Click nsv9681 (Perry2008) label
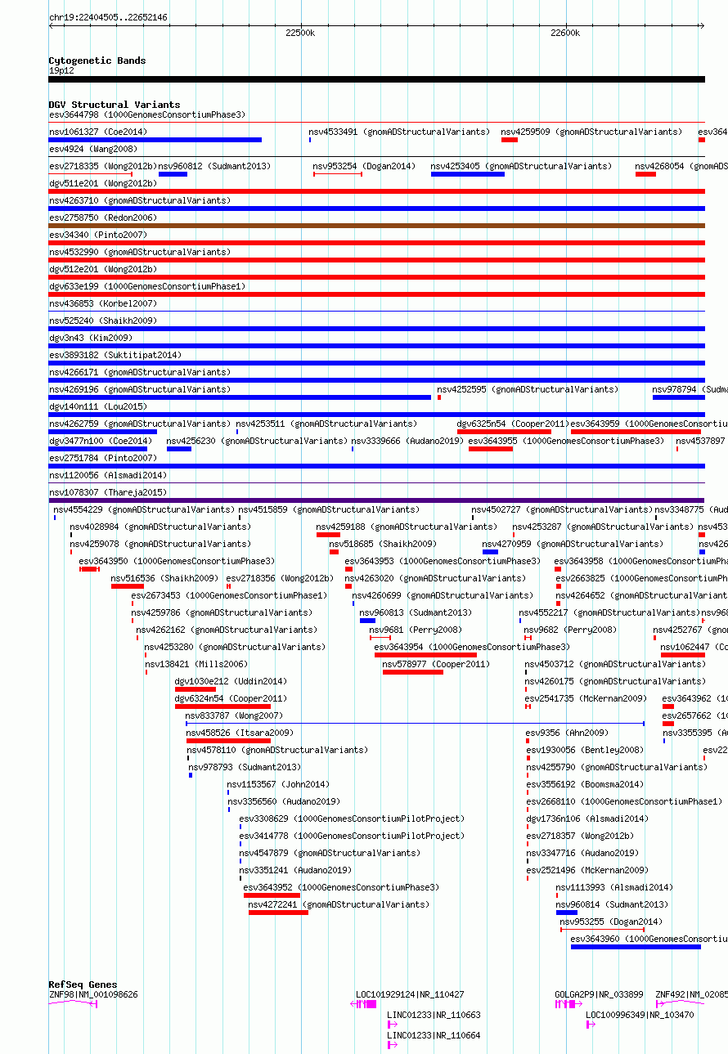This screenshot has height=1054, width=728. point(416,630)
